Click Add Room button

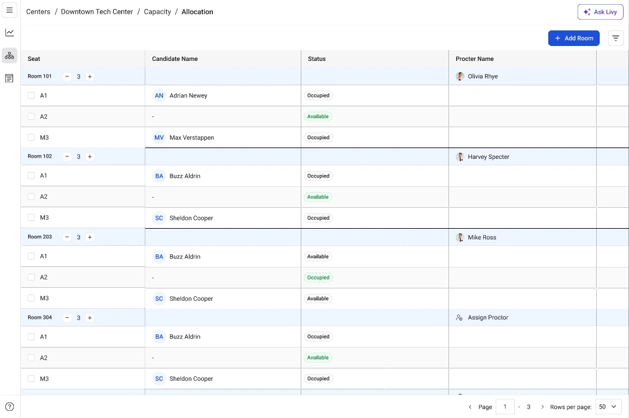click(573, 38)
